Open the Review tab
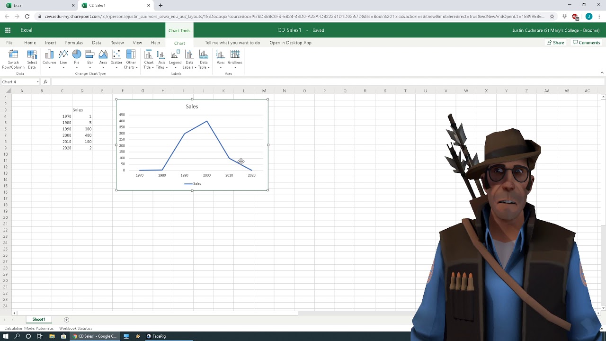This screenshot has height=341, width=606. [117, 43]
